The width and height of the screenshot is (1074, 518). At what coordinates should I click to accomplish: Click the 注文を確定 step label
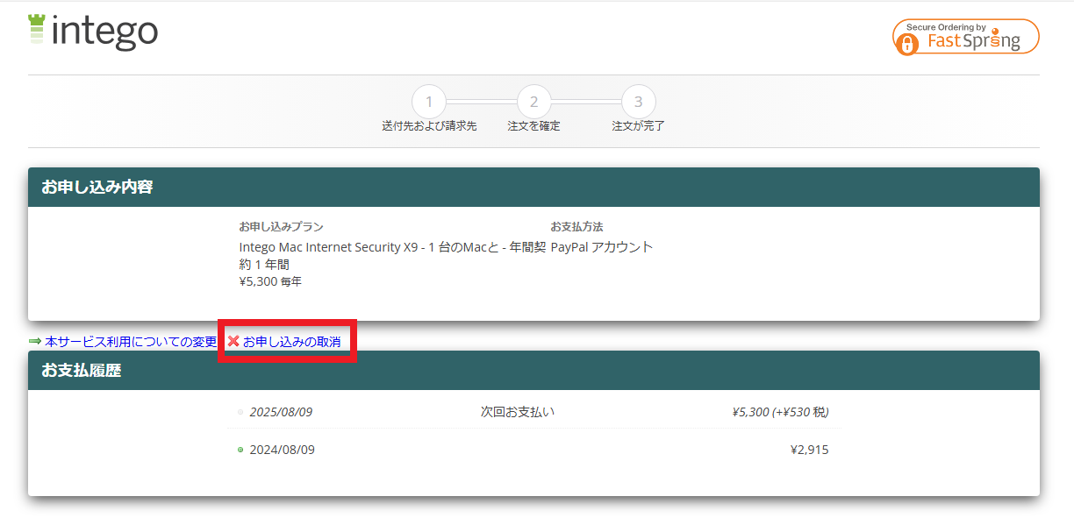click(533, 126)
